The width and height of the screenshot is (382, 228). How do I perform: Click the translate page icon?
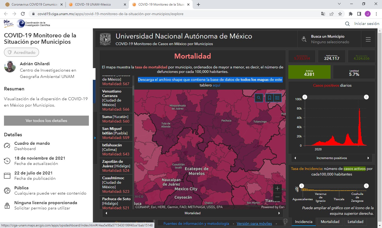pos(323,14)
